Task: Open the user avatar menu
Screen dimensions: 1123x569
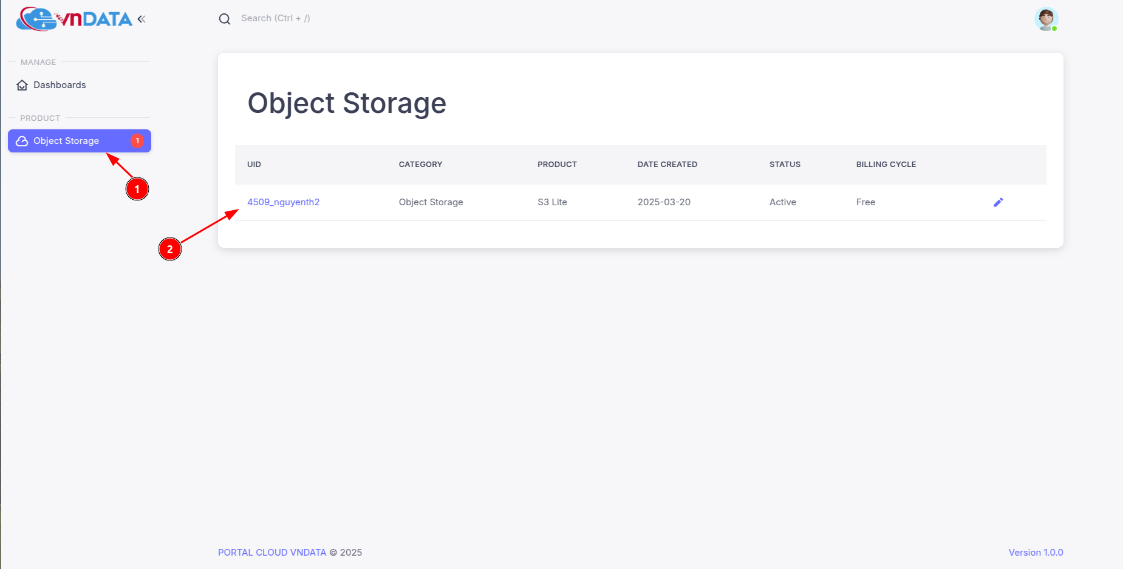Action: [x=1046, y=19]
